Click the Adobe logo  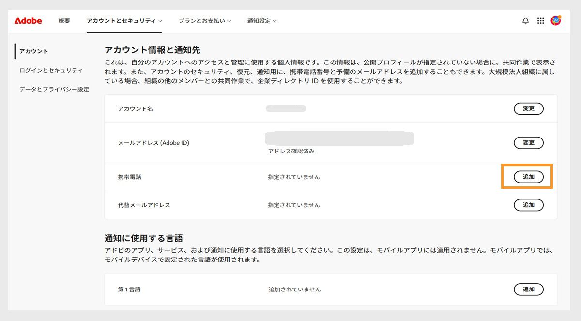28,21
